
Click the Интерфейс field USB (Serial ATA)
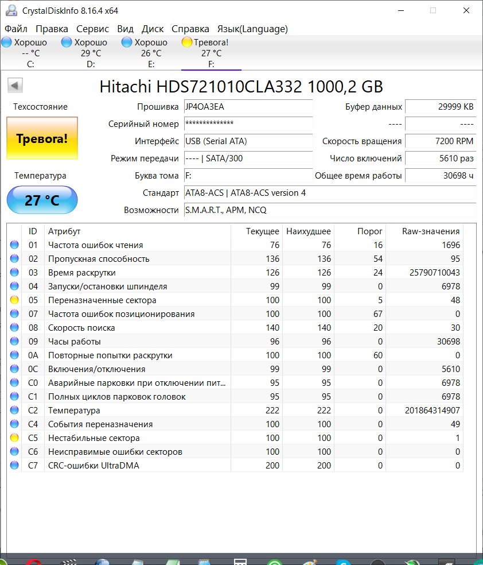tap(248, 141)
